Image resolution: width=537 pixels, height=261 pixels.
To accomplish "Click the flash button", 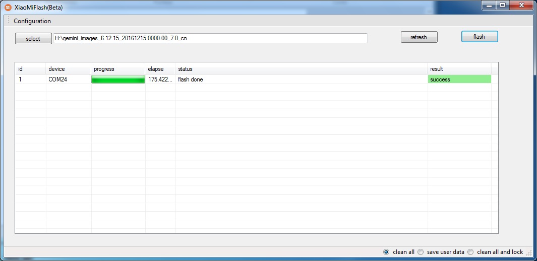I will click(479, 37).
